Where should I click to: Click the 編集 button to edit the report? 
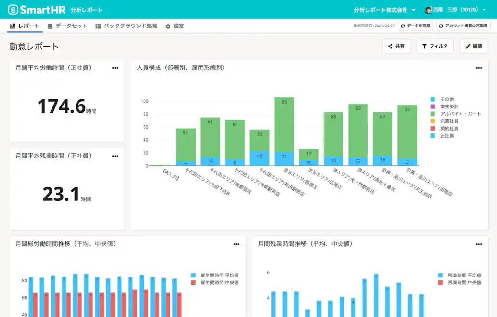(x=473, y=46)
